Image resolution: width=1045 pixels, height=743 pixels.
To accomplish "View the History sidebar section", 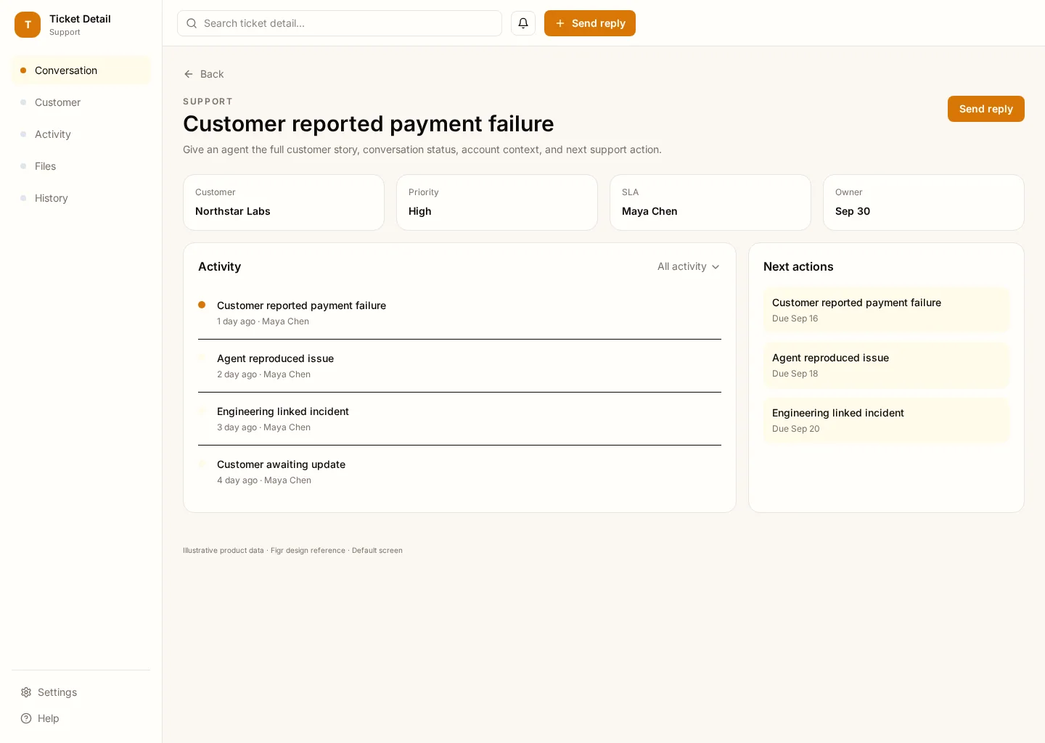I will (x=81, y=198).
